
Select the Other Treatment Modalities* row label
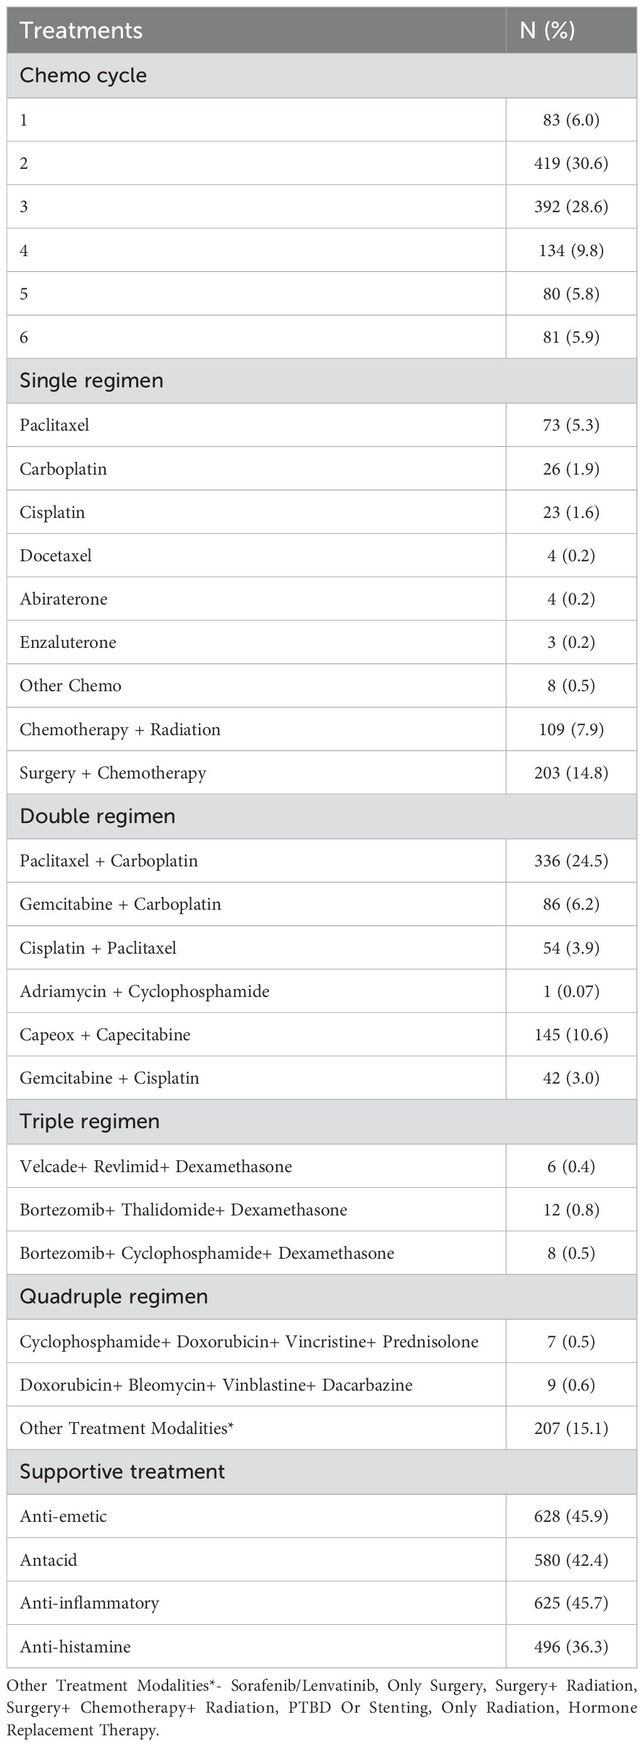127,1428
